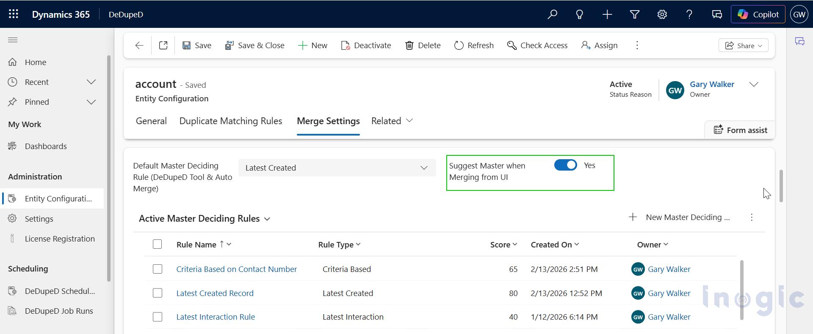Screen dimensions: 813x334
Task: Select Latest Interaction Rule row checkbox
Action: point(157,317)
